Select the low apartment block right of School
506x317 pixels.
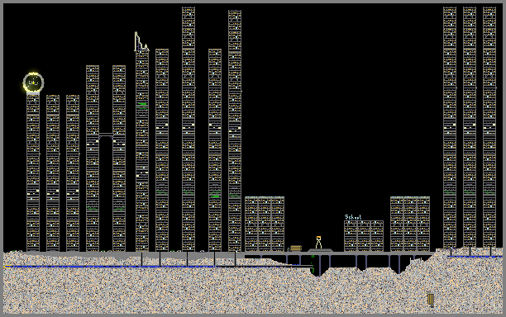[410, 224]
